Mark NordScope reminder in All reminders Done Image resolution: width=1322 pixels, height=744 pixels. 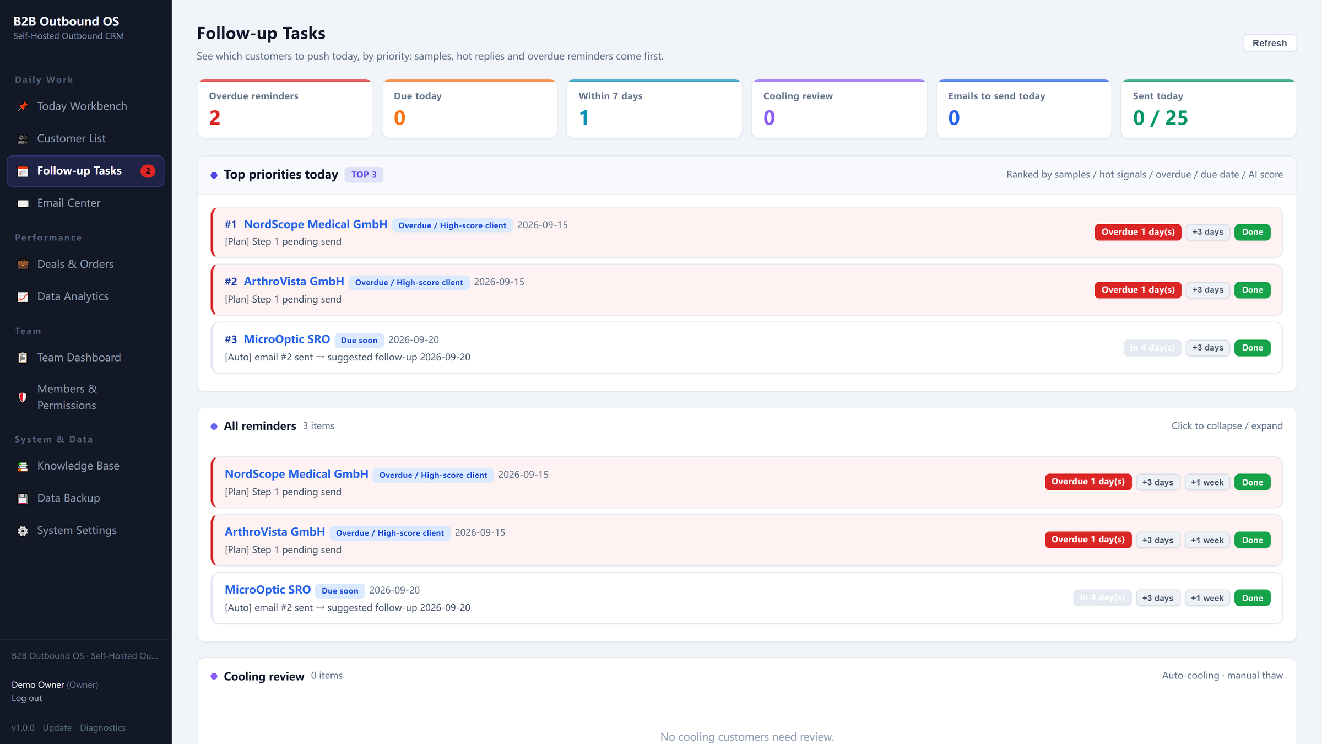[x=1252, y=482]
